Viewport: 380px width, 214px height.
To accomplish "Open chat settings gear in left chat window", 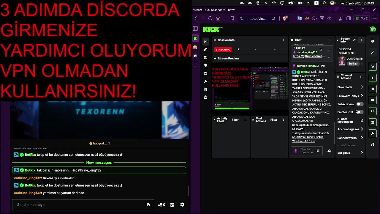I will pos(182,205).
